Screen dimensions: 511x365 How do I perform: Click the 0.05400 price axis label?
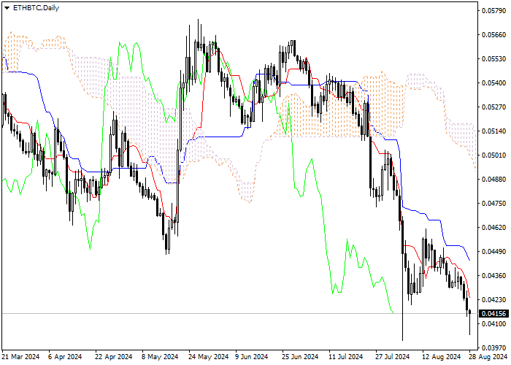pos(493,83)
